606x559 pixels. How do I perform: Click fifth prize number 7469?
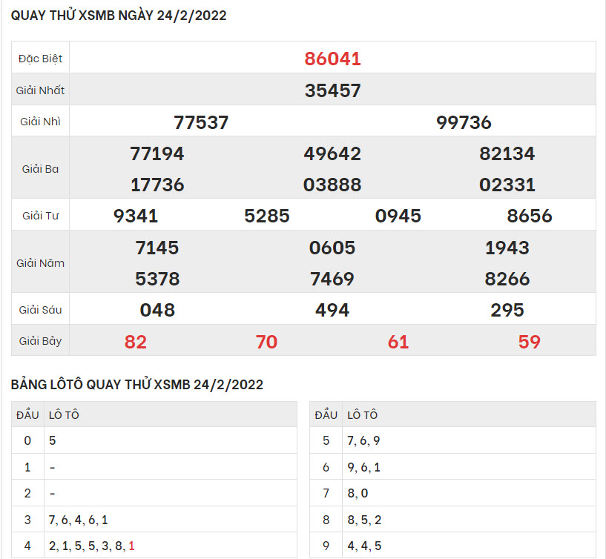click(x=332, y=279)
